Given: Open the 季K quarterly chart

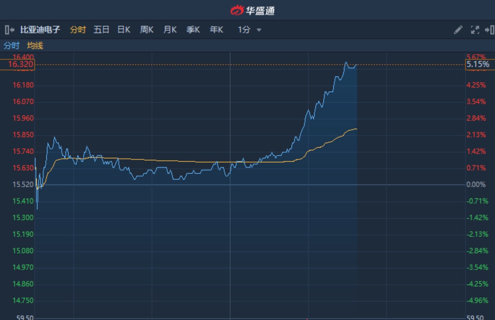Looking at the screenshot, I should (x=193, y=30).
